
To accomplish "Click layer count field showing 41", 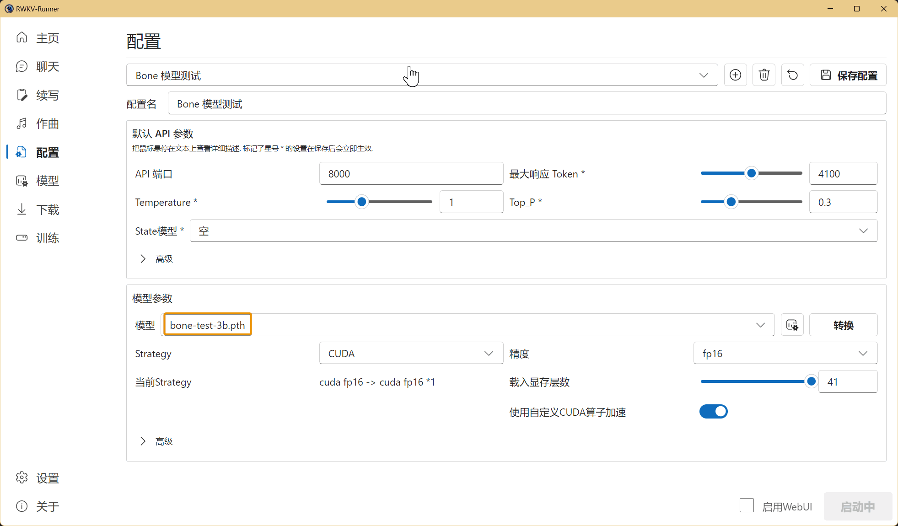I will 848,381.
